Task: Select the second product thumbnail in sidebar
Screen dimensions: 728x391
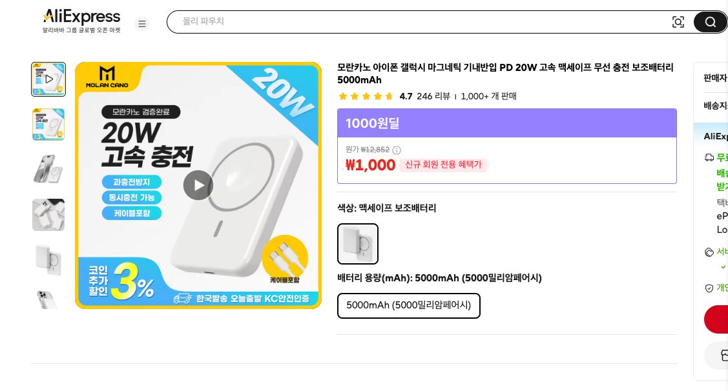Action: coord(48,125)
